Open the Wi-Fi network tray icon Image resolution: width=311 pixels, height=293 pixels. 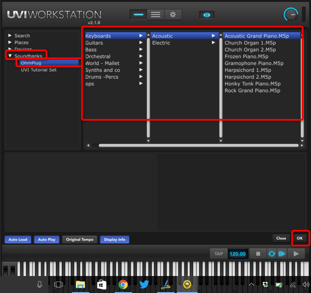tap(293, 285)
